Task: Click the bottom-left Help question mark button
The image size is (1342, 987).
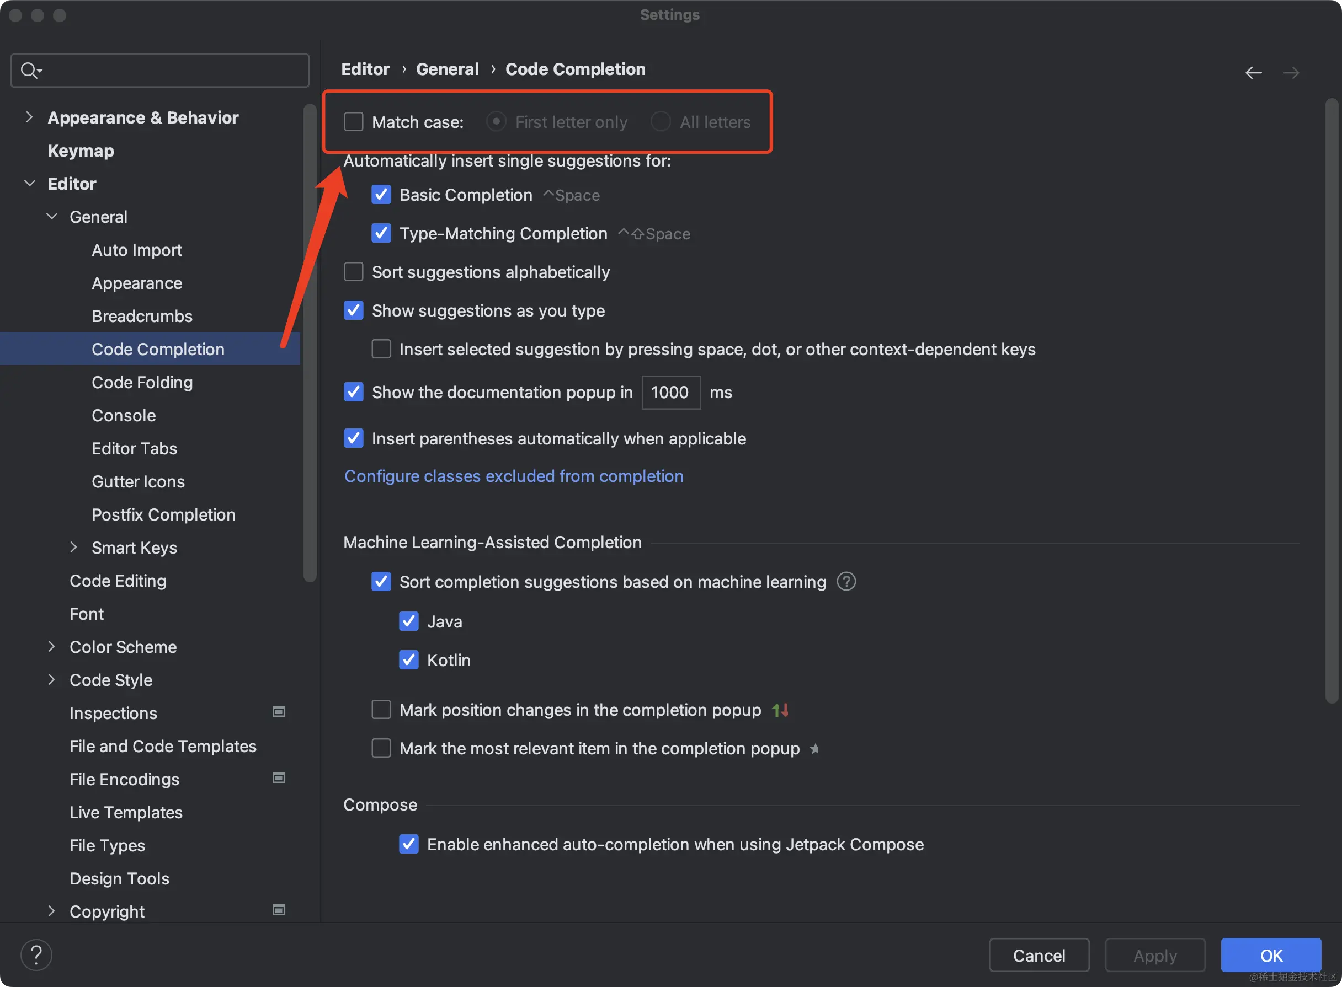Action: coord(36,954)
